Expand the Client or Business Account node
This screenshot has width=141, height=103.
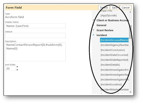93,20
